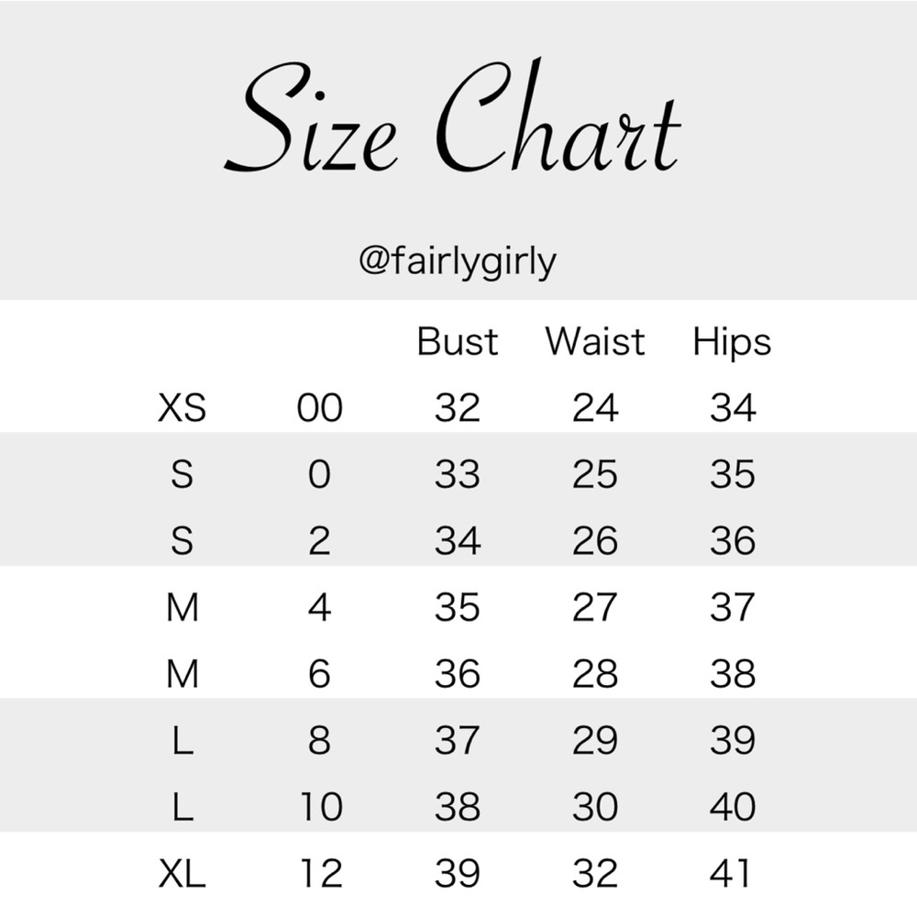Select the Bust column header
Image resolution: width=917 pixels, height=917 pixels.
(x=458, y=342)
